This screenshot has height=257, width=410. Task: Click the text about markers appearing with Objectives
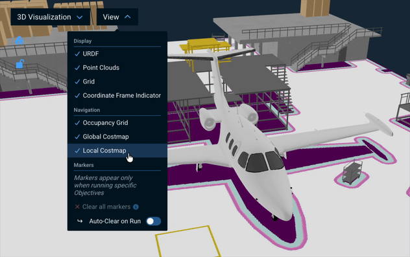tap(105, 185)
